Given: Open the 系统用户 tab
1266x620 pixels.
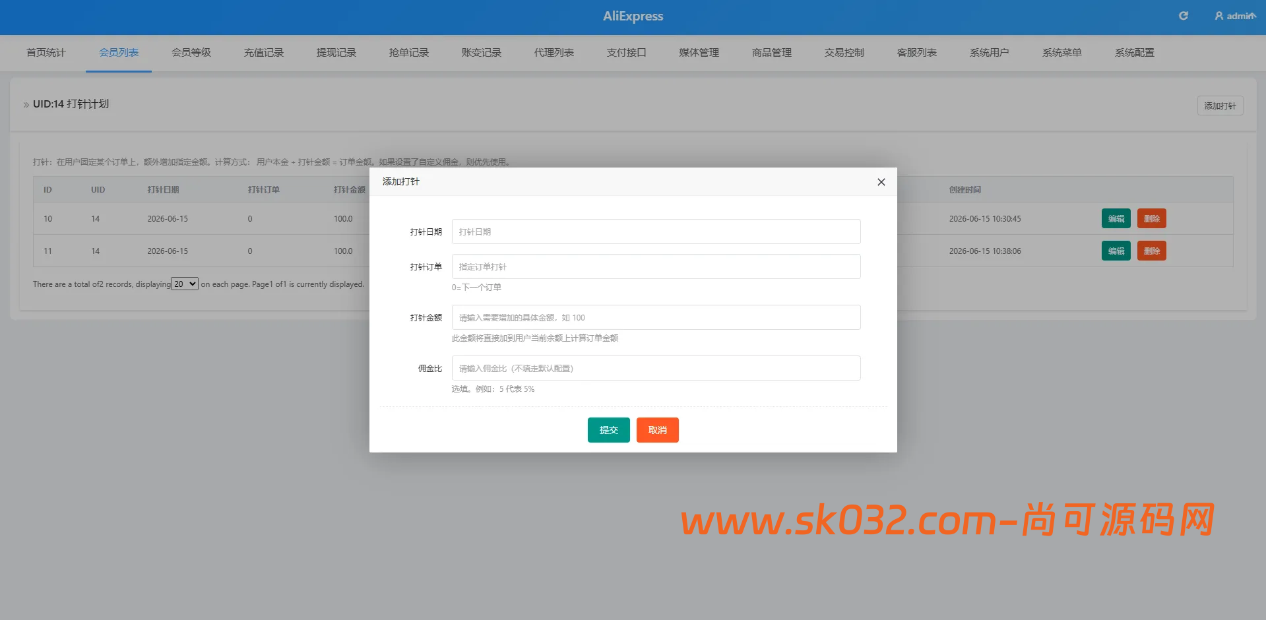Looking at the screenshot, I should 990,53.
